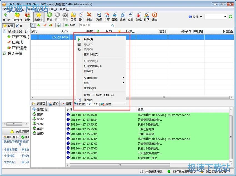Expand the 标签 submenu in context menu
The width and height of the screenshot is (236, 176).
click(101, 83)
